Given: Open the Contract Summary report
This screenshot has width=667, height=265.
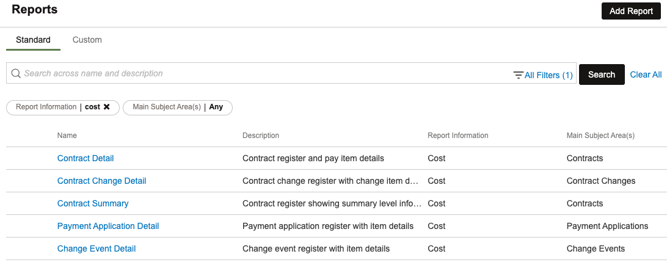Looking at the screenshot, I should tap(93, 203).
